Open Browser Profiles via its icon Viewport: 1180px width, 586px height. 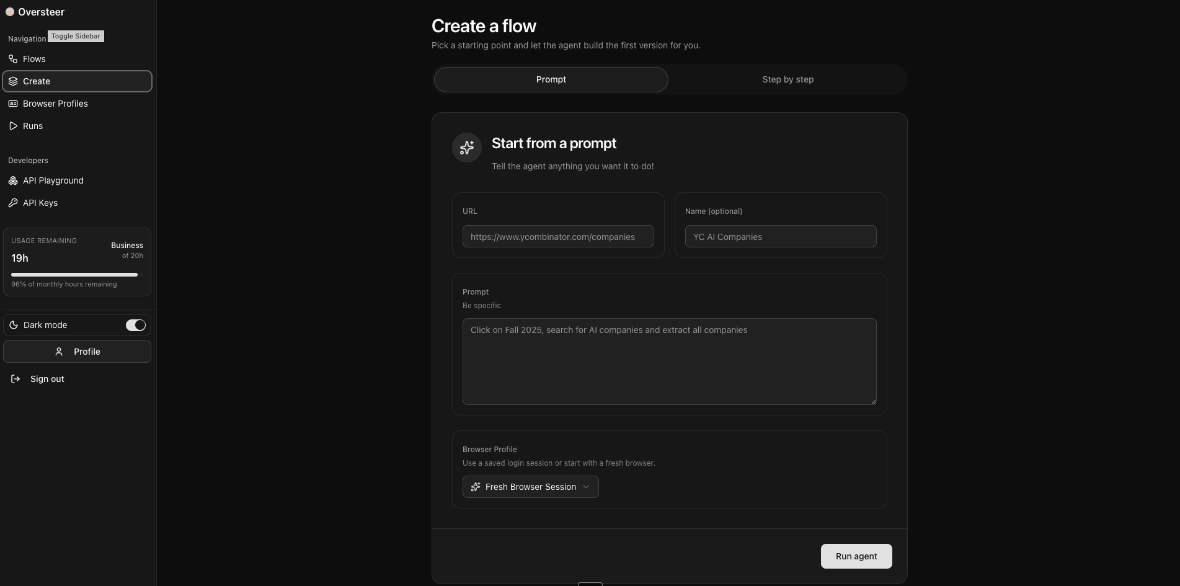pos(13,104)
